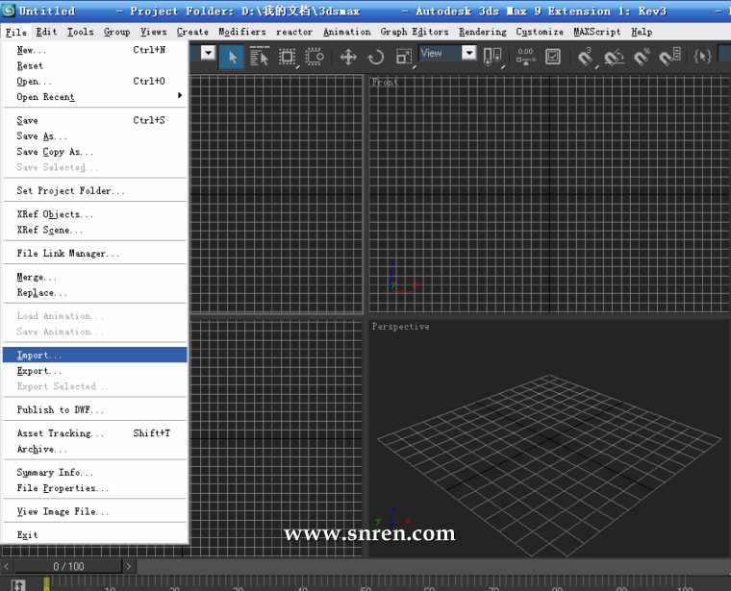The width and height of the screenshot is (731, 591).
Task: Open the Graph Editors menu
Action: [414, 32]
